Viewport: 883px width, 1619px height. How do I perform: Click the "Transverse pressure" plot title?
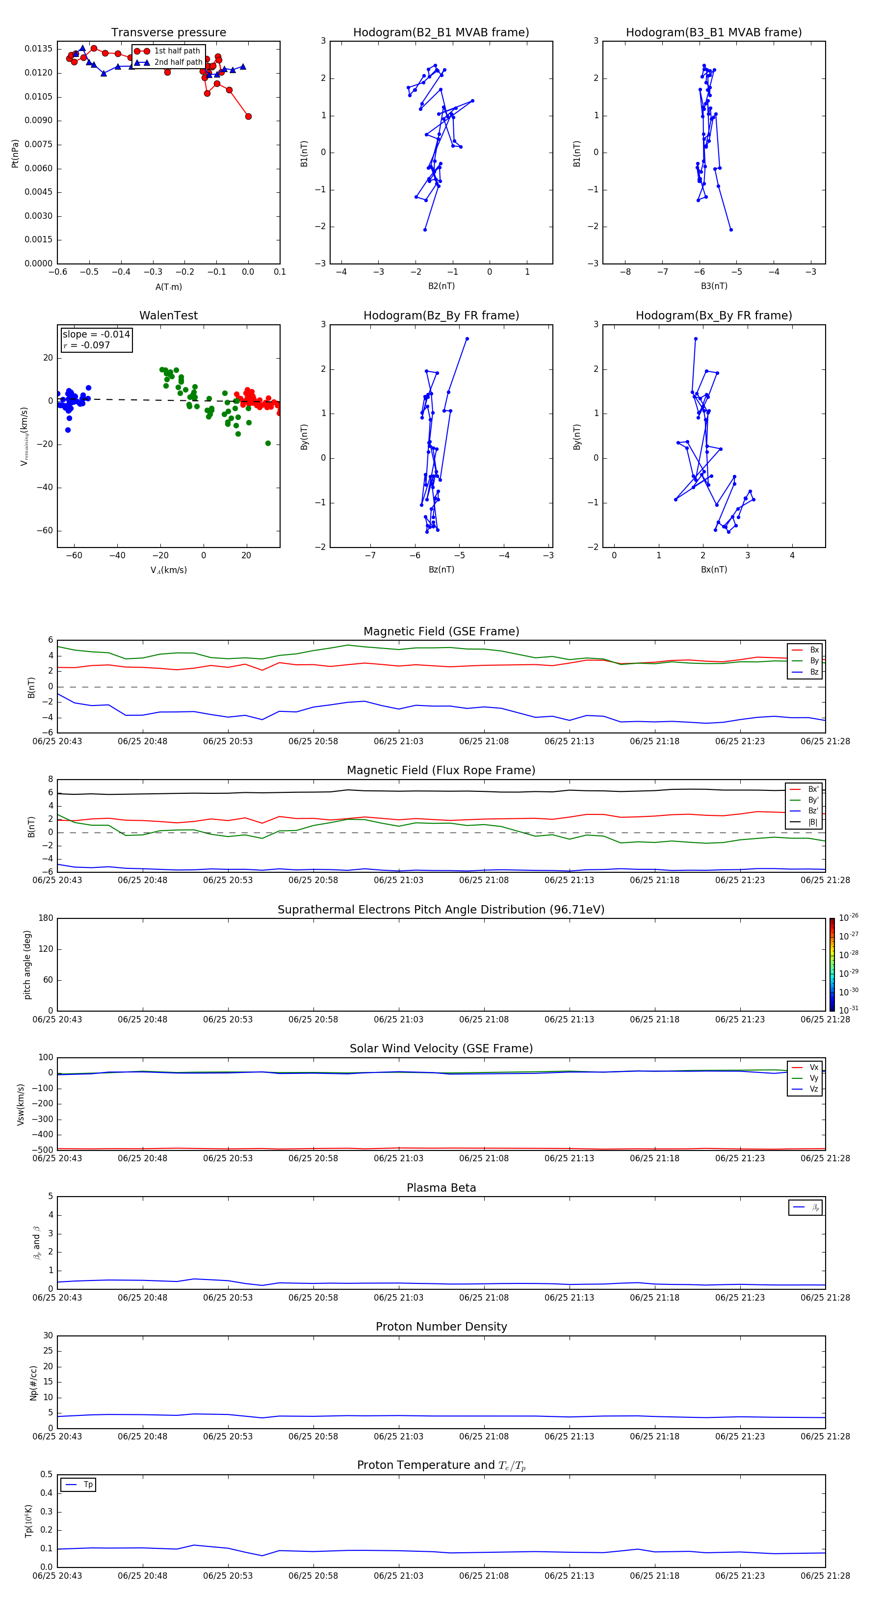point(168,32)
